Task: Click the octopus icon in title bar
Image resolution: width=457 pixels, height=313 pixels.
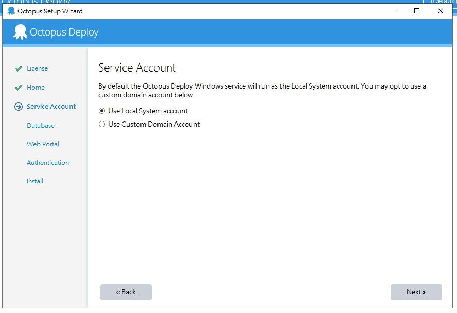Action: pyautogui.click(x=11, y=11)
